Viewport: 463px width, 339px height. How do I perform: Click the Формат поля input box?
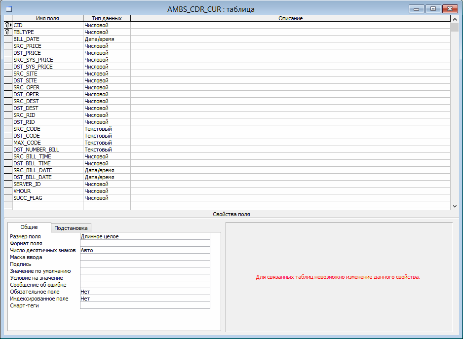145,243
